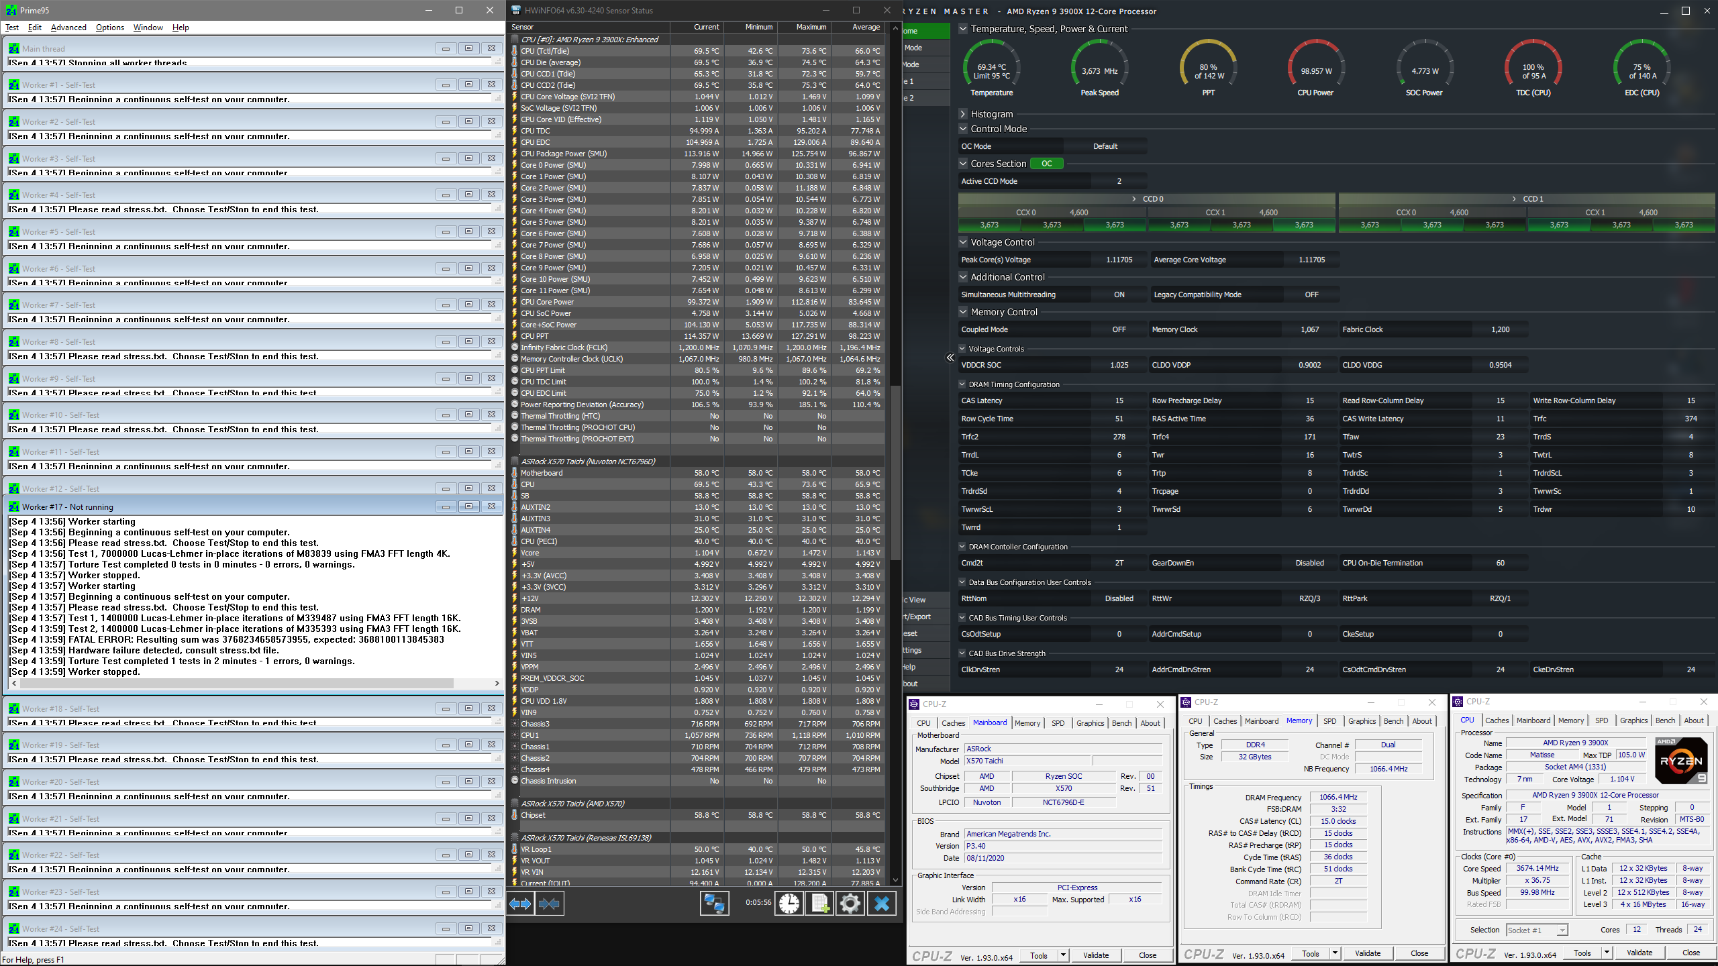Click Close in CPU-Z Mainboard window
This screenshot has width=1718, height=966.
coord(1148,955)
